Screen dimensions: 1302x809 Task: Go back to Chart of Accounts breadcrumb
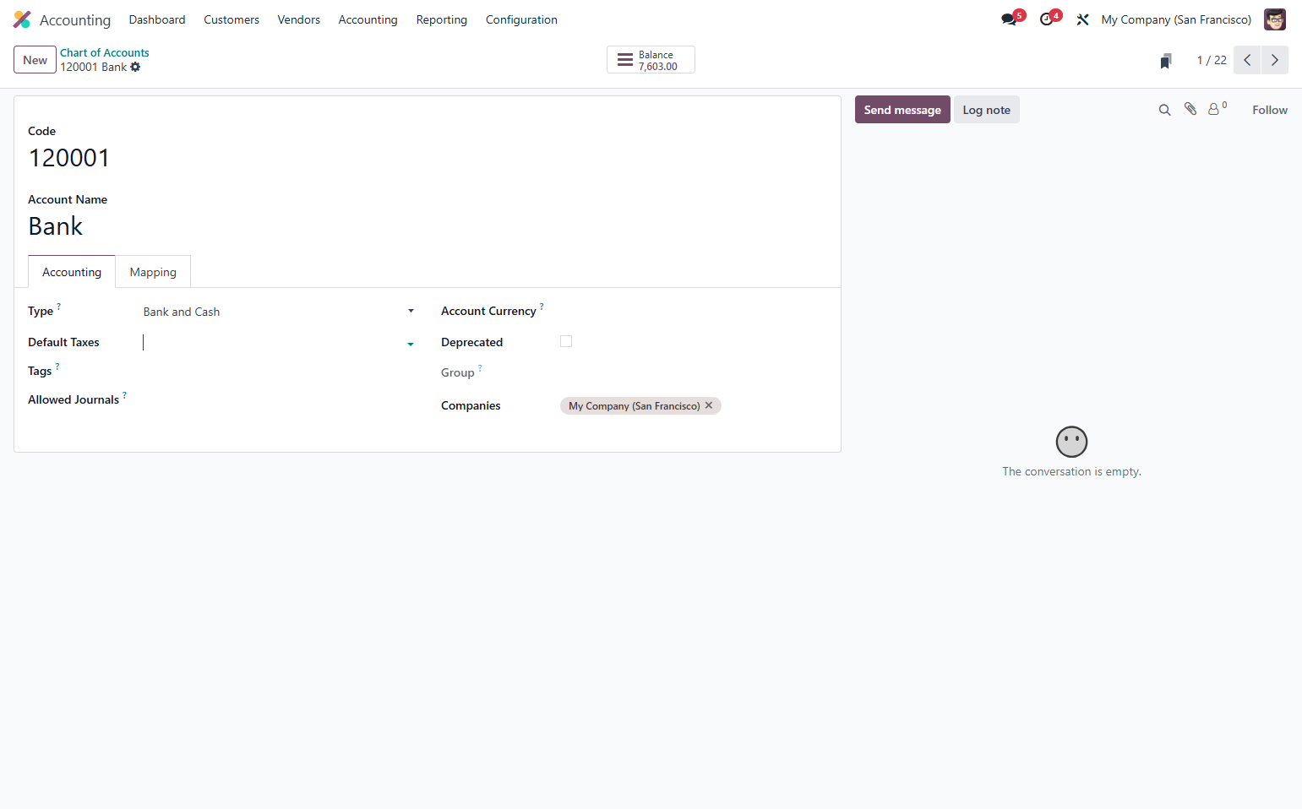point(105,52)
